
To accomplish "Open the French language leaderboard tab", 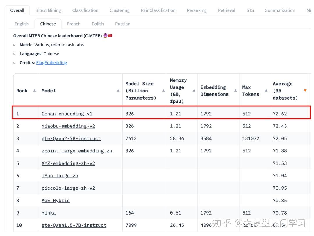I will click(x=74, y=24).
